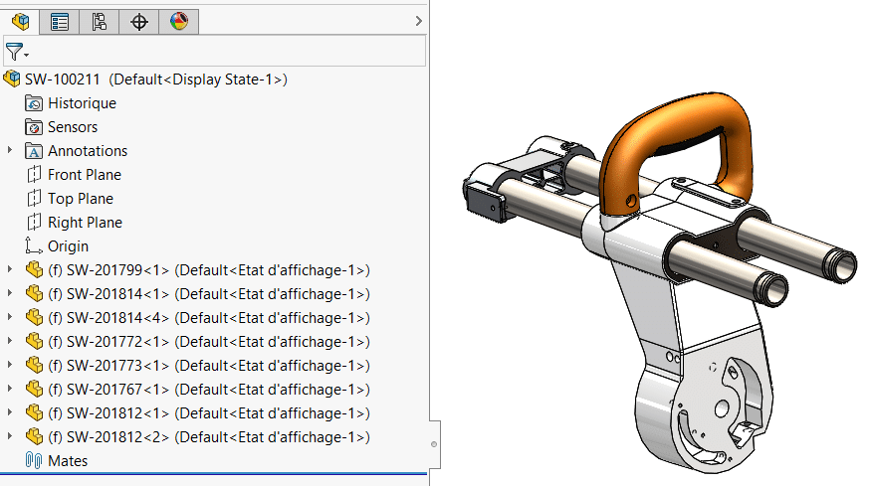Click the Historique folder icon

34,103
